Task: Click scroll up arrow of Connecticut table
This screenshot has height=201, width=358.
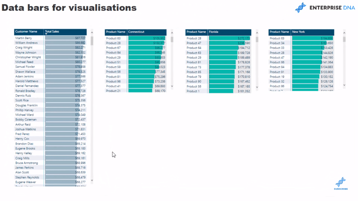Action: [172, 33]
